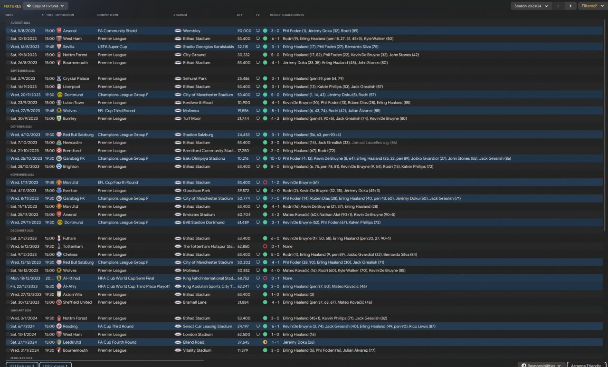This screenshot has height=367, width=608.
Task: Open U18 Fixtures
Action: point(55,365)
